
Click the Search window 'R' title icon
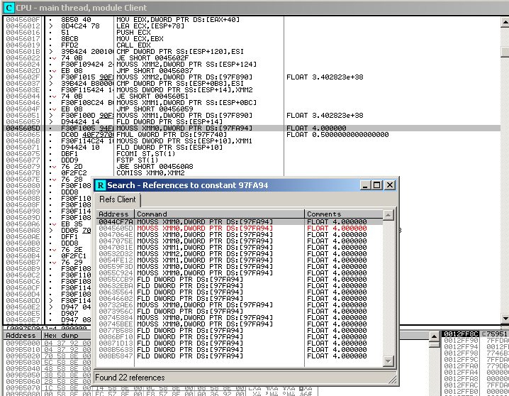[101, 185]
